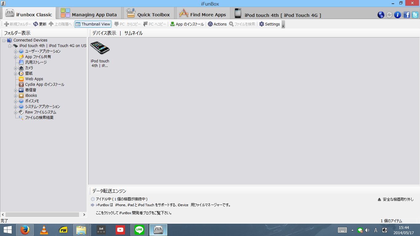
Task: Click the デバイス表示 header
Action: coord(104,33)
